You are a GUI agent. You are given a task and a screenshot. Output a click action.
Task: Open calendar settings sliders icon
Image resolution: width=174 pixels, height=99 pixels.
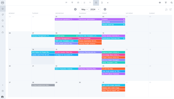click(170, 9)
